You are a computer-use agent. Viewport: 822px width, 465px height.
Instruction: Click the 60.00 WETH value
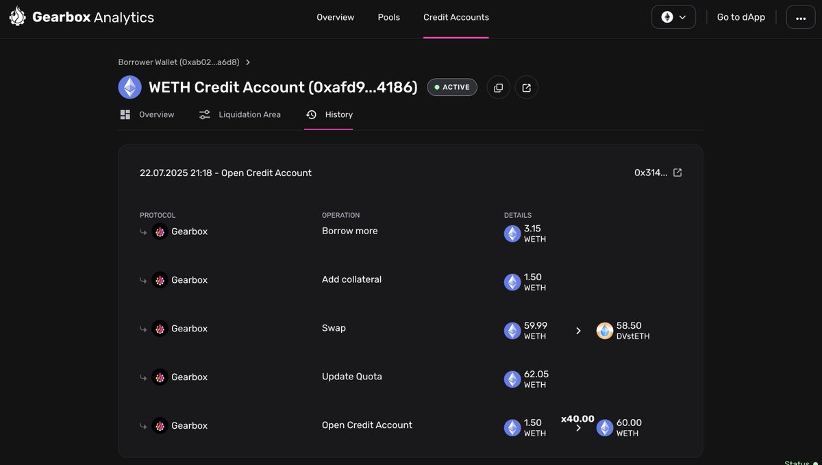(x=629, y=428)
